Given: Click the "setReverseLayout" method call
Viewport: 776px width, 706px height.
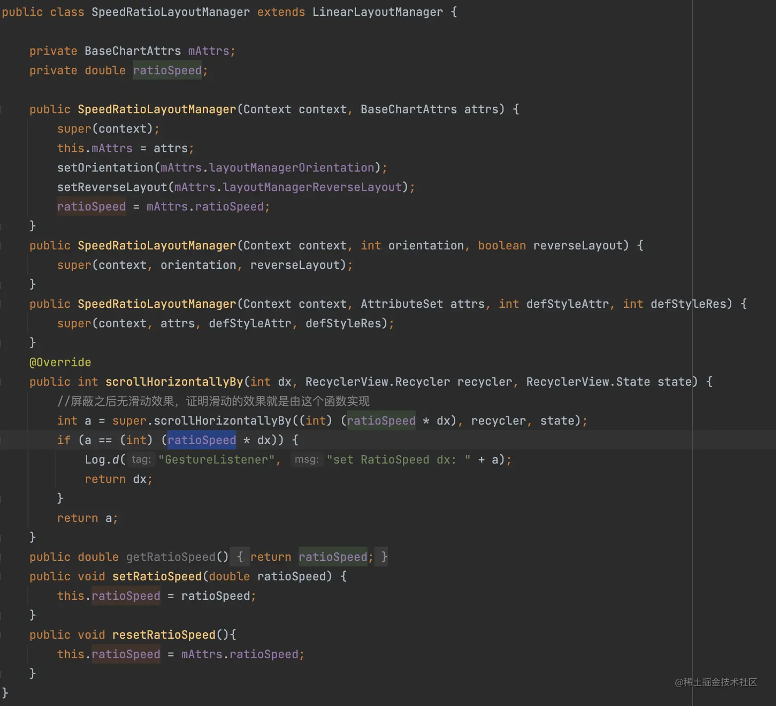Looking at the screenshot, I should tap(112, 187).
